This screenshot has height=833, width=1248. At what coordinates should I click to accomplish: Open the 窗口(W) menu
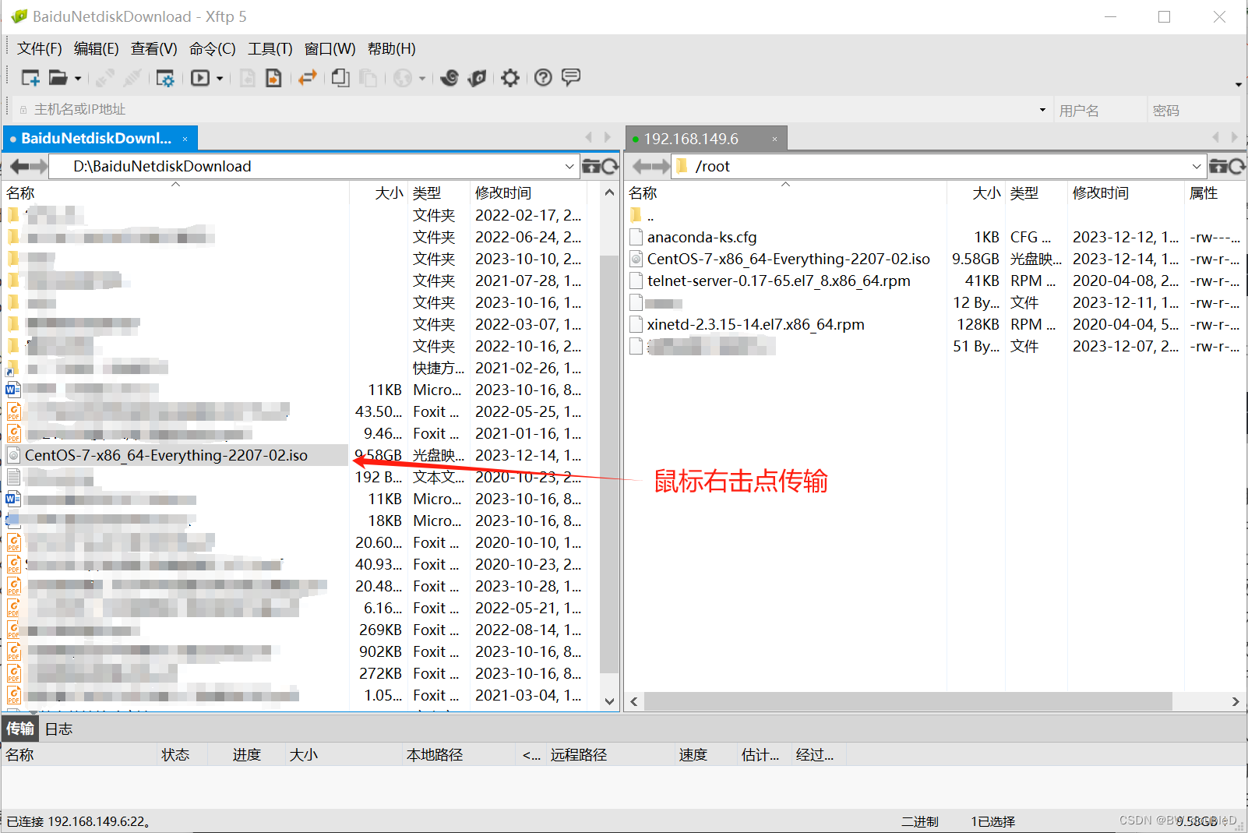[330, 48]
